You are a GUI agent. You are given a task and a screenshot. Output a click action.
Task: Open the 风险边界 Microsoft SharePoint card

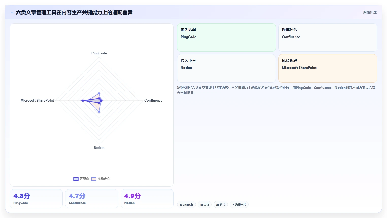point(328,68)
